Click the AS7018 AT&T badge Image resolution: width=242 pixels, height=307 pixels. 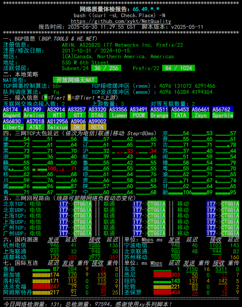[x=35, y=124]
